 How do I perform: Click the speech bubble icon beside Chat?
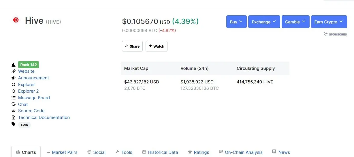coord(13,104)
